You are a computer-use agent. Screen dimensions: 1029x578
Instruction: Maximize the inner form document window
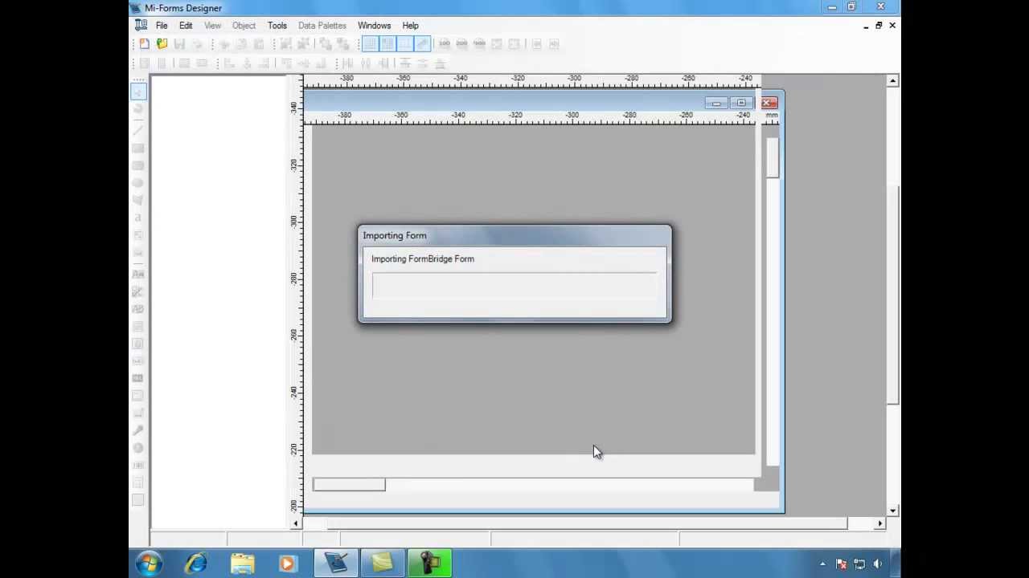(x=741, y=104)
